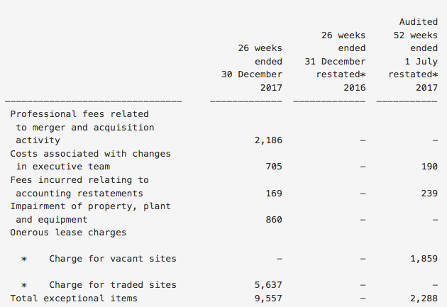Click the '30 December' header text
The image size is (447, 307).
coord(252,74)
